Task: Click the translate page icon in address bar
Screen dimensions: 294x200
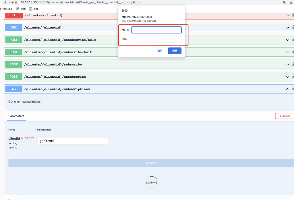Action: click(x=285, y=2)
